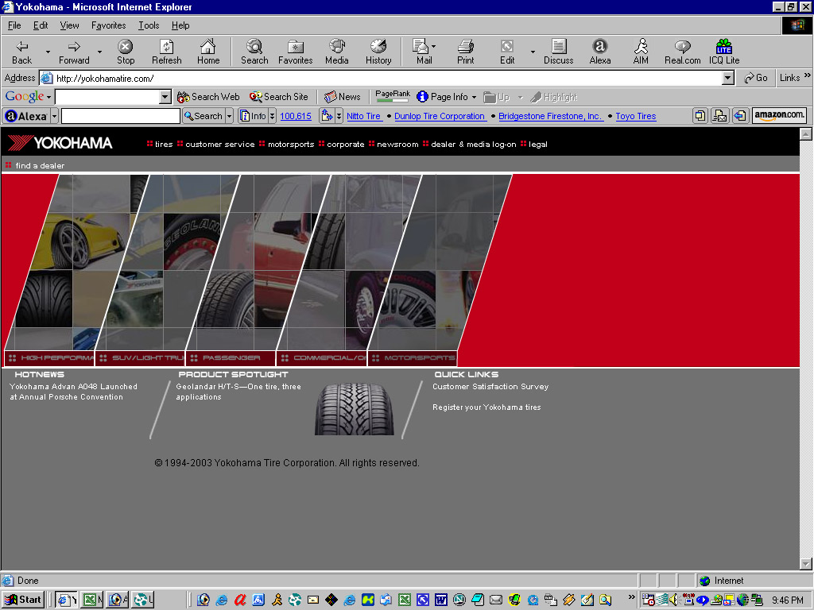Open Page Info on the Google toolbar

click(447, 97)
